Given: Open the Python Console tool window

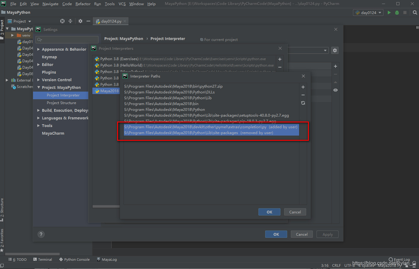Looking at the screenshot, I should [75, 260].
